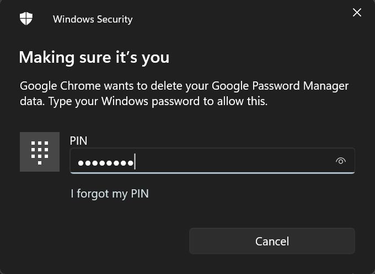Click the first masked dot of the PIN
This screenshot has height=274, width=375.
pos(81,163)
